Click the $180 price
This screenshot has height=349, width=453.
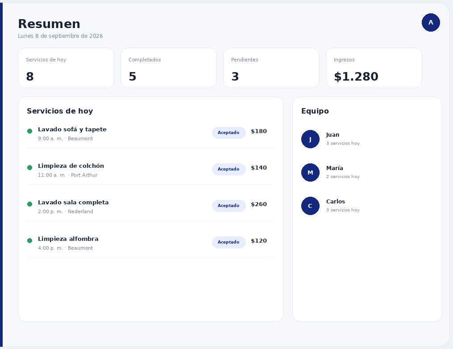[x=259, y=131]
